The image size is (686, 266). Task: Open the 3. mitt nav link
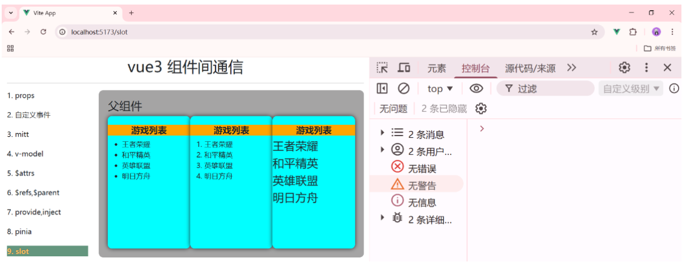(18, 134)
